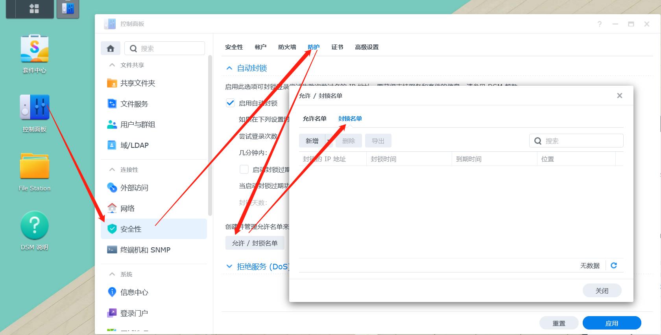Image resolution: width=661 pixels, height=335 pixels.
Task: Collapse the Auto Block section
Action: 229,68
